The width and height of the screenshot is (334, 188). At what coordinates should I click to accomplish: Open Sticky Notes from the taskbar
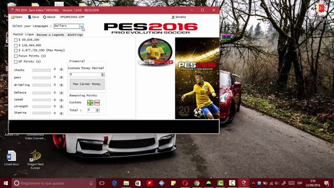[173, 183]
